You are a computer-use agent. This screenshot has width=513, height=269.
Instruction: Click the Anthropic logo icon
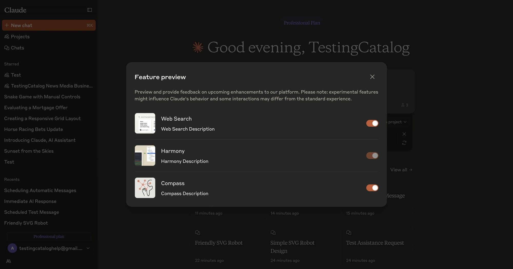pos(8,261)
